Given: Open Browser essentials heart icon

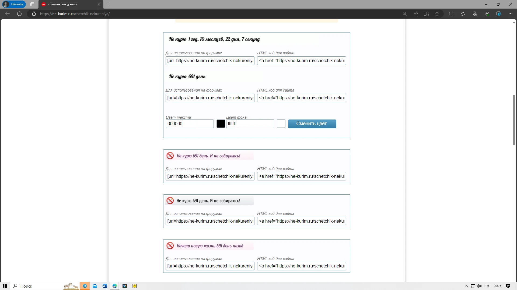Looking at the screenshot, I should point(487,14).
